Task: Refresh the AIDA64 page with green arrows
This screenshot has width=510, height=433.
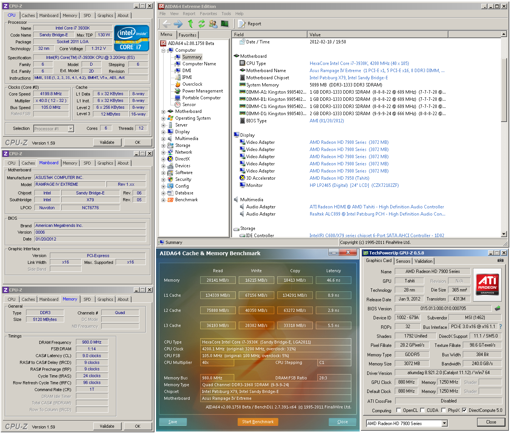Action: [202, 24]
